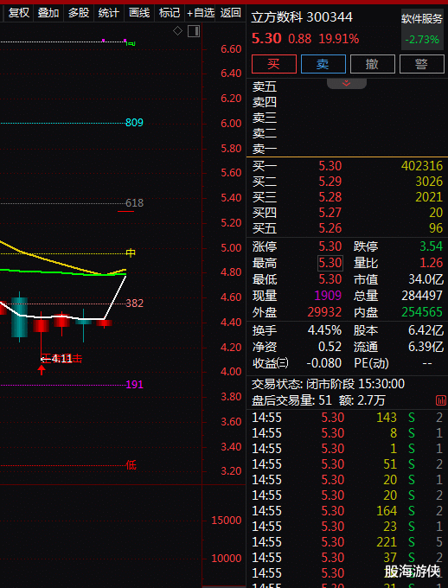Click the large teal candlestick
The image size is (448, 588).
point(20,316)
